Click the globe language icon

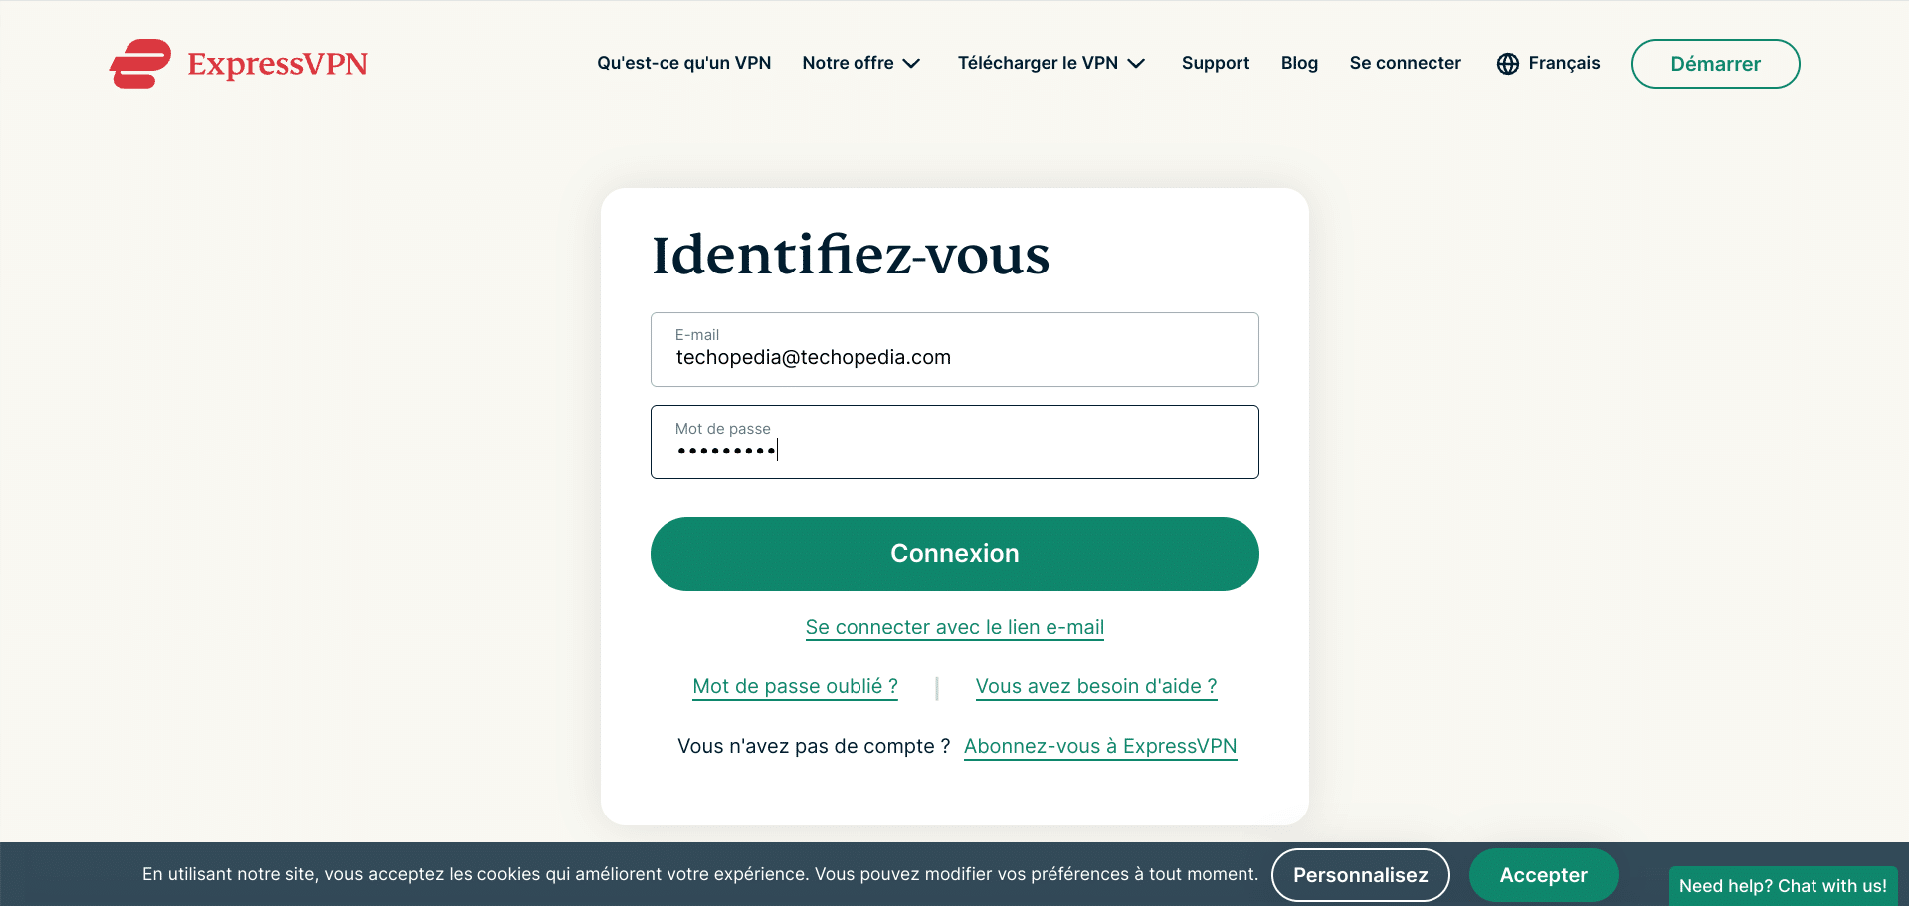point(1508,64)
